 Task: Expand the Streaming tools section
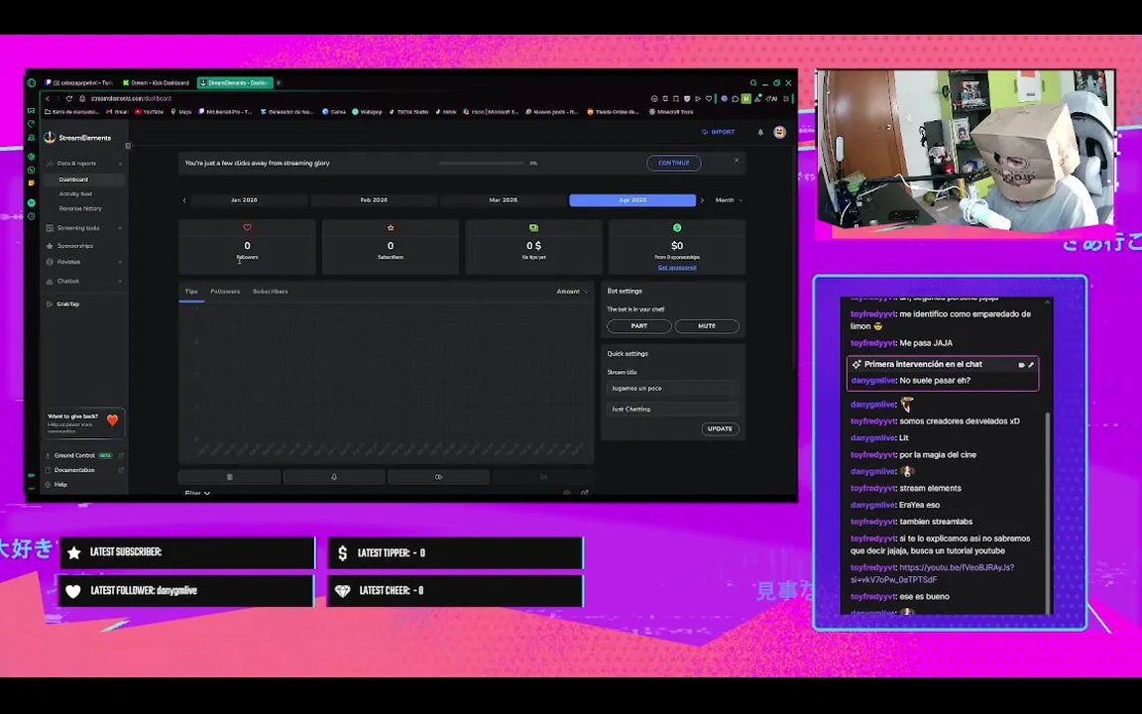coord(84,228)
